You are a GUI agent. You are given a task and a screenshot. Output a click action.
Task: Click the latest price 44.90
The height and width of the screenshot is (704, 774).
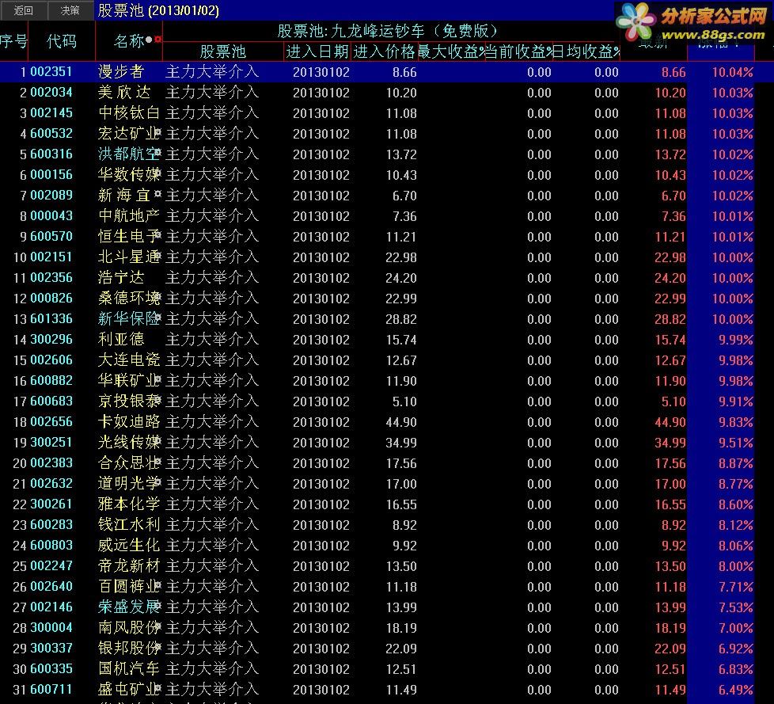670,422
